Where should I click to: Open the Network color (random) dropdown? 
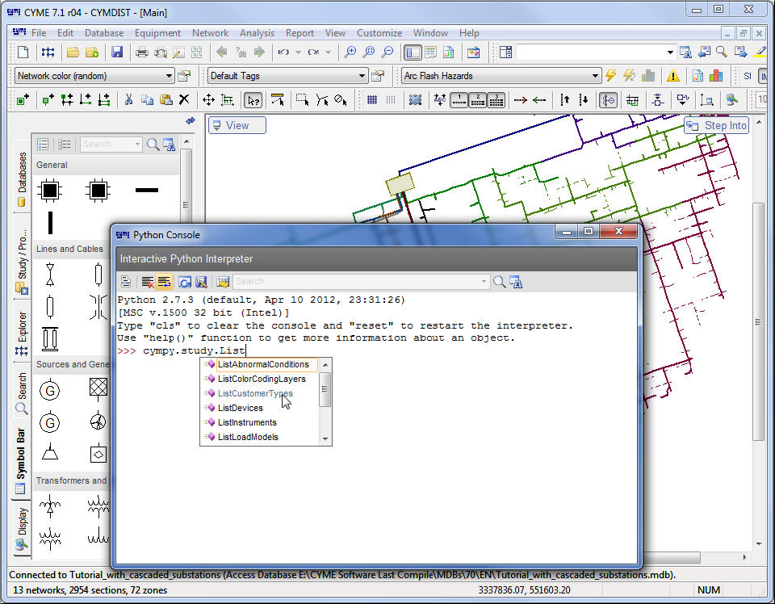click(x=169, y=76)
